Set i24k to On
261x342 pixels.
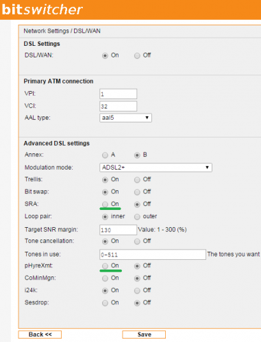tap(105, 291)
